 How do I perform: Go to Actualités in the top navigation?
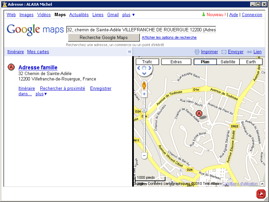tap(79, 15)
